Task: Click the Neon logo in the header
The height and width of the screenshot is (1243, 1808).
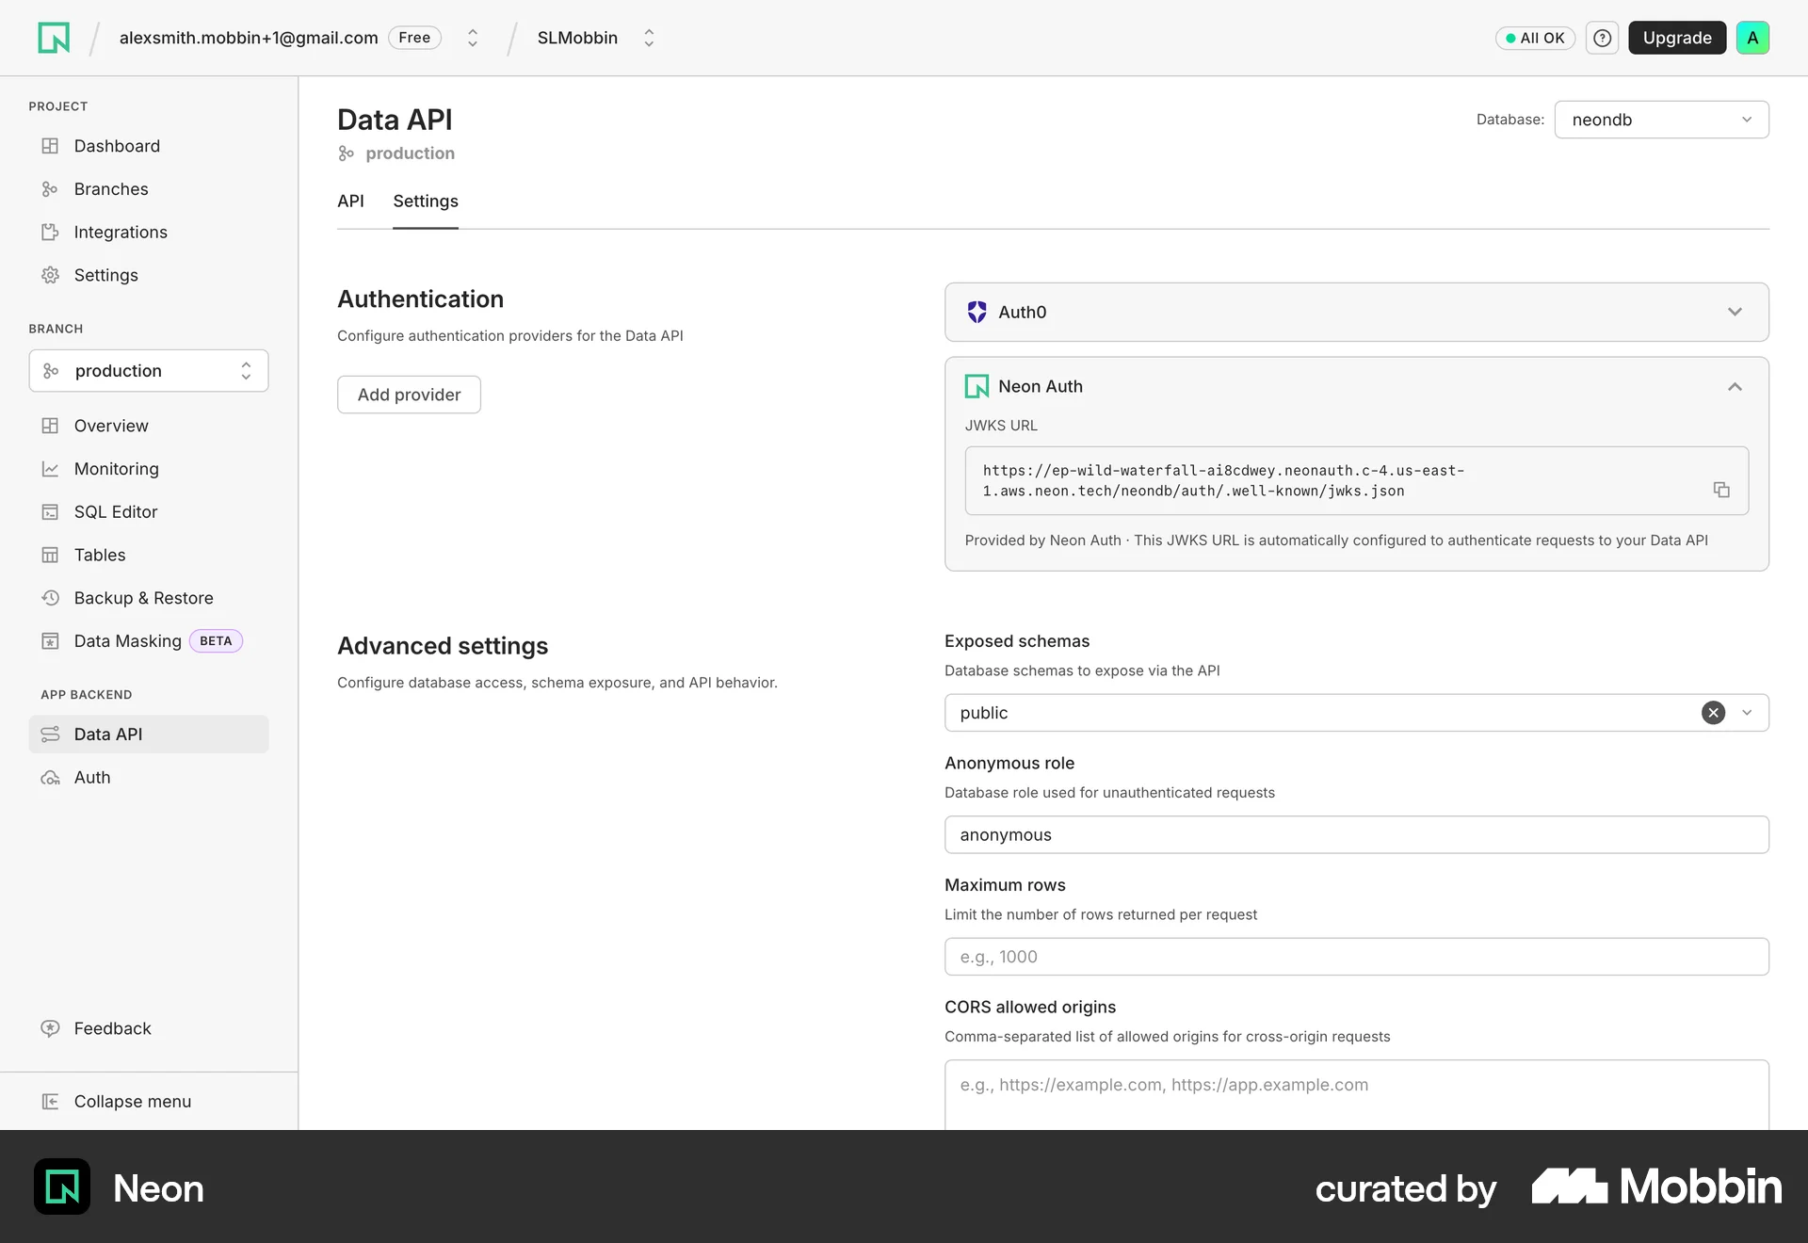Action: pos(54,38)
